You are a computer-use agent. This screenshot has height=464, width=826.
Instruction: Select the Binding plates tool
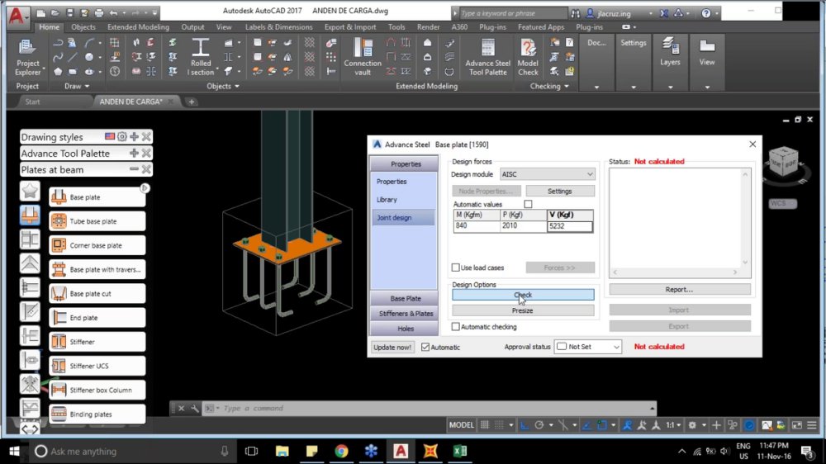[97, 414]
